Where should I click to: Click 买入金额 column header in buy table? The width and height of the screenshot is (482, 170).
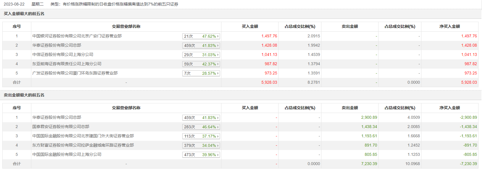coord(250,27)
